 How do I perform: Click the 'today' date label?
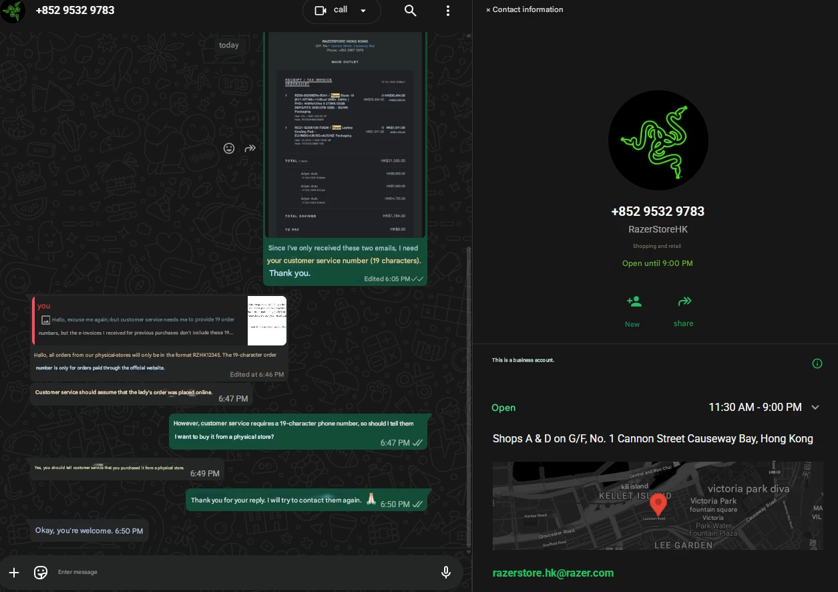[x=229, y=45]
